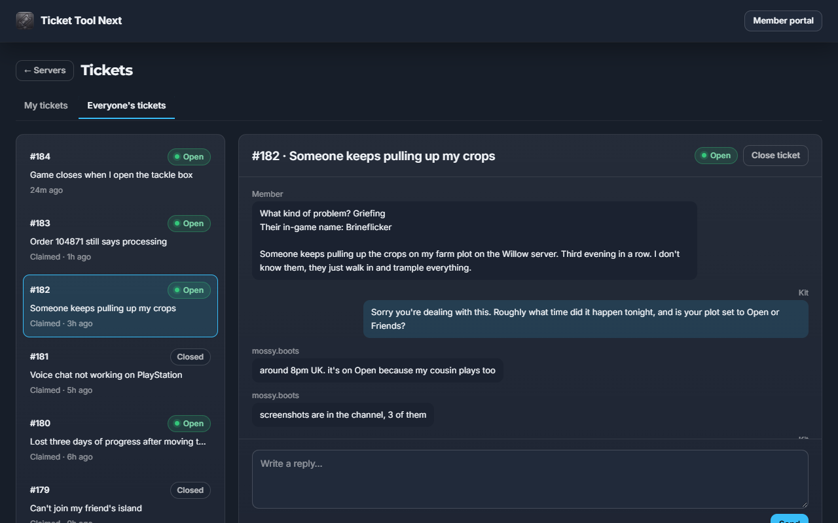
Task: Click 'Claimed · 1h ago' on ticket #183
Action: click(x=61, y=257)
